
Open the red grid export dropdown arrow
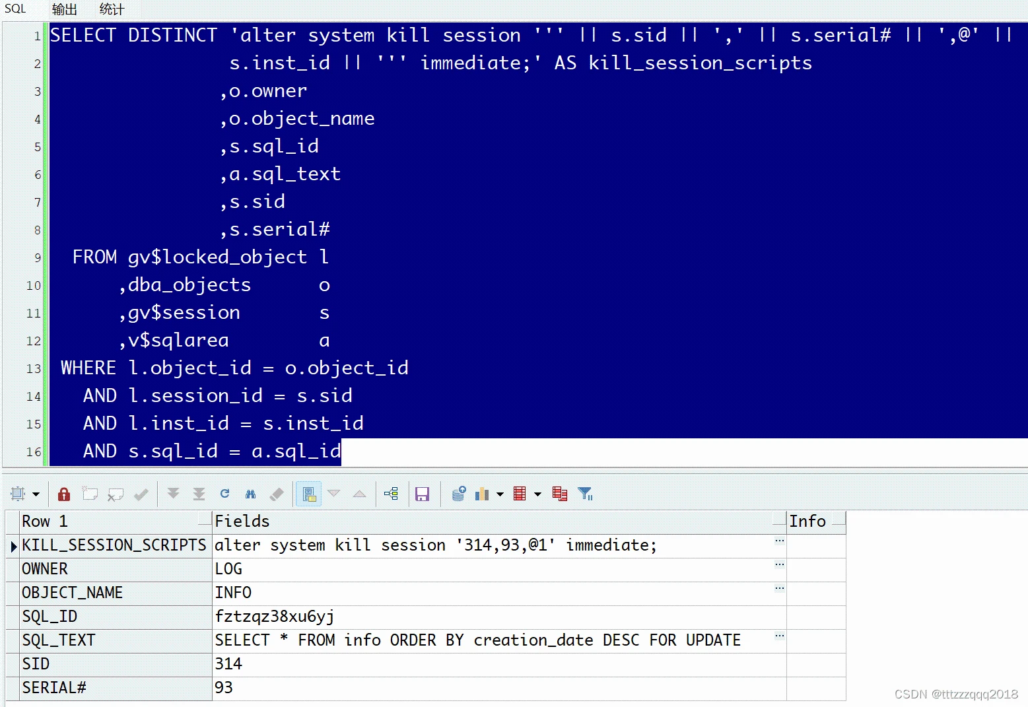(x=537, y=494)
